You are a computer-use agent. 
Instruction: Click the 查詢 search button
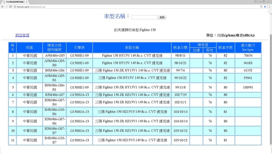[162, 17]
